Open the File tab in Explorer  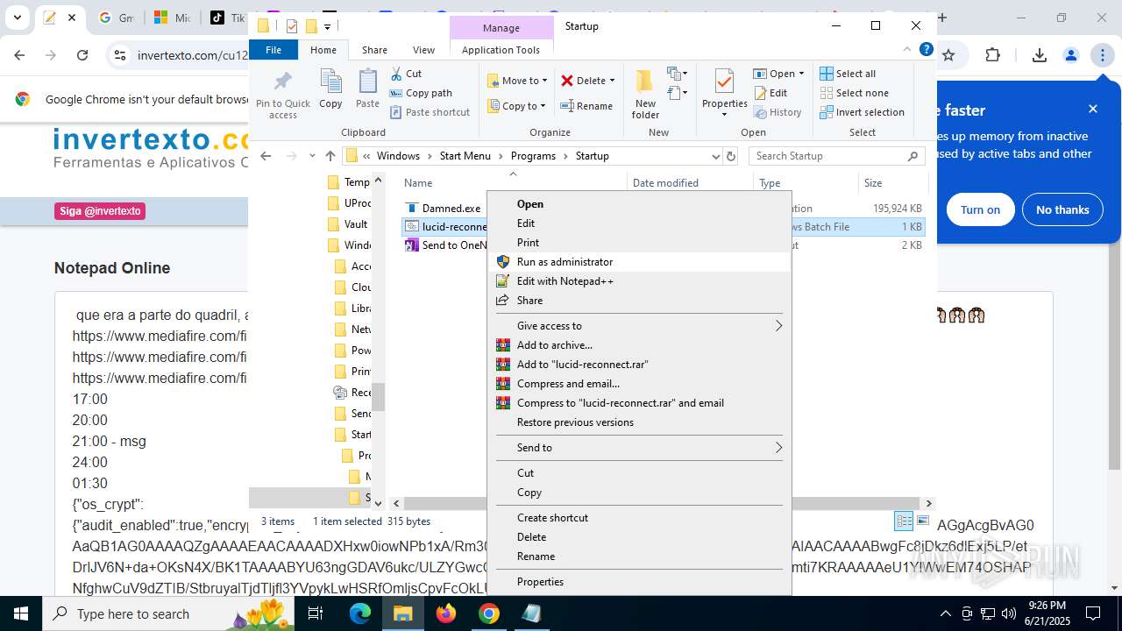[273, 50]
